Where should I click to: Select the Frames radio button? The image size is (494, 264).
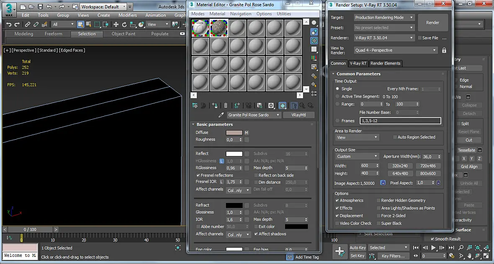(x=338, y=120)
